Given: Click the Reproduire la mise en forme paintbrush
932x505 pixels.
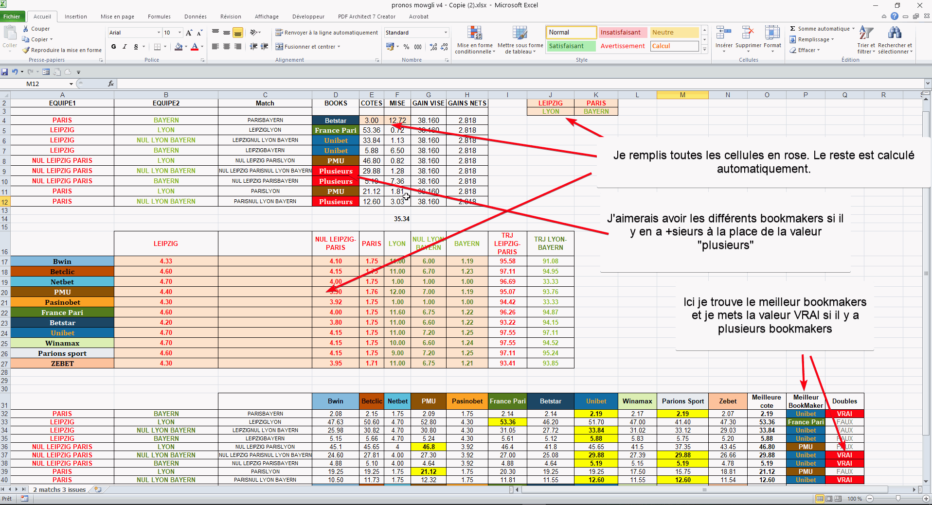Looking at the screenshot, I should pyautogui.click(x=26, y=50).
